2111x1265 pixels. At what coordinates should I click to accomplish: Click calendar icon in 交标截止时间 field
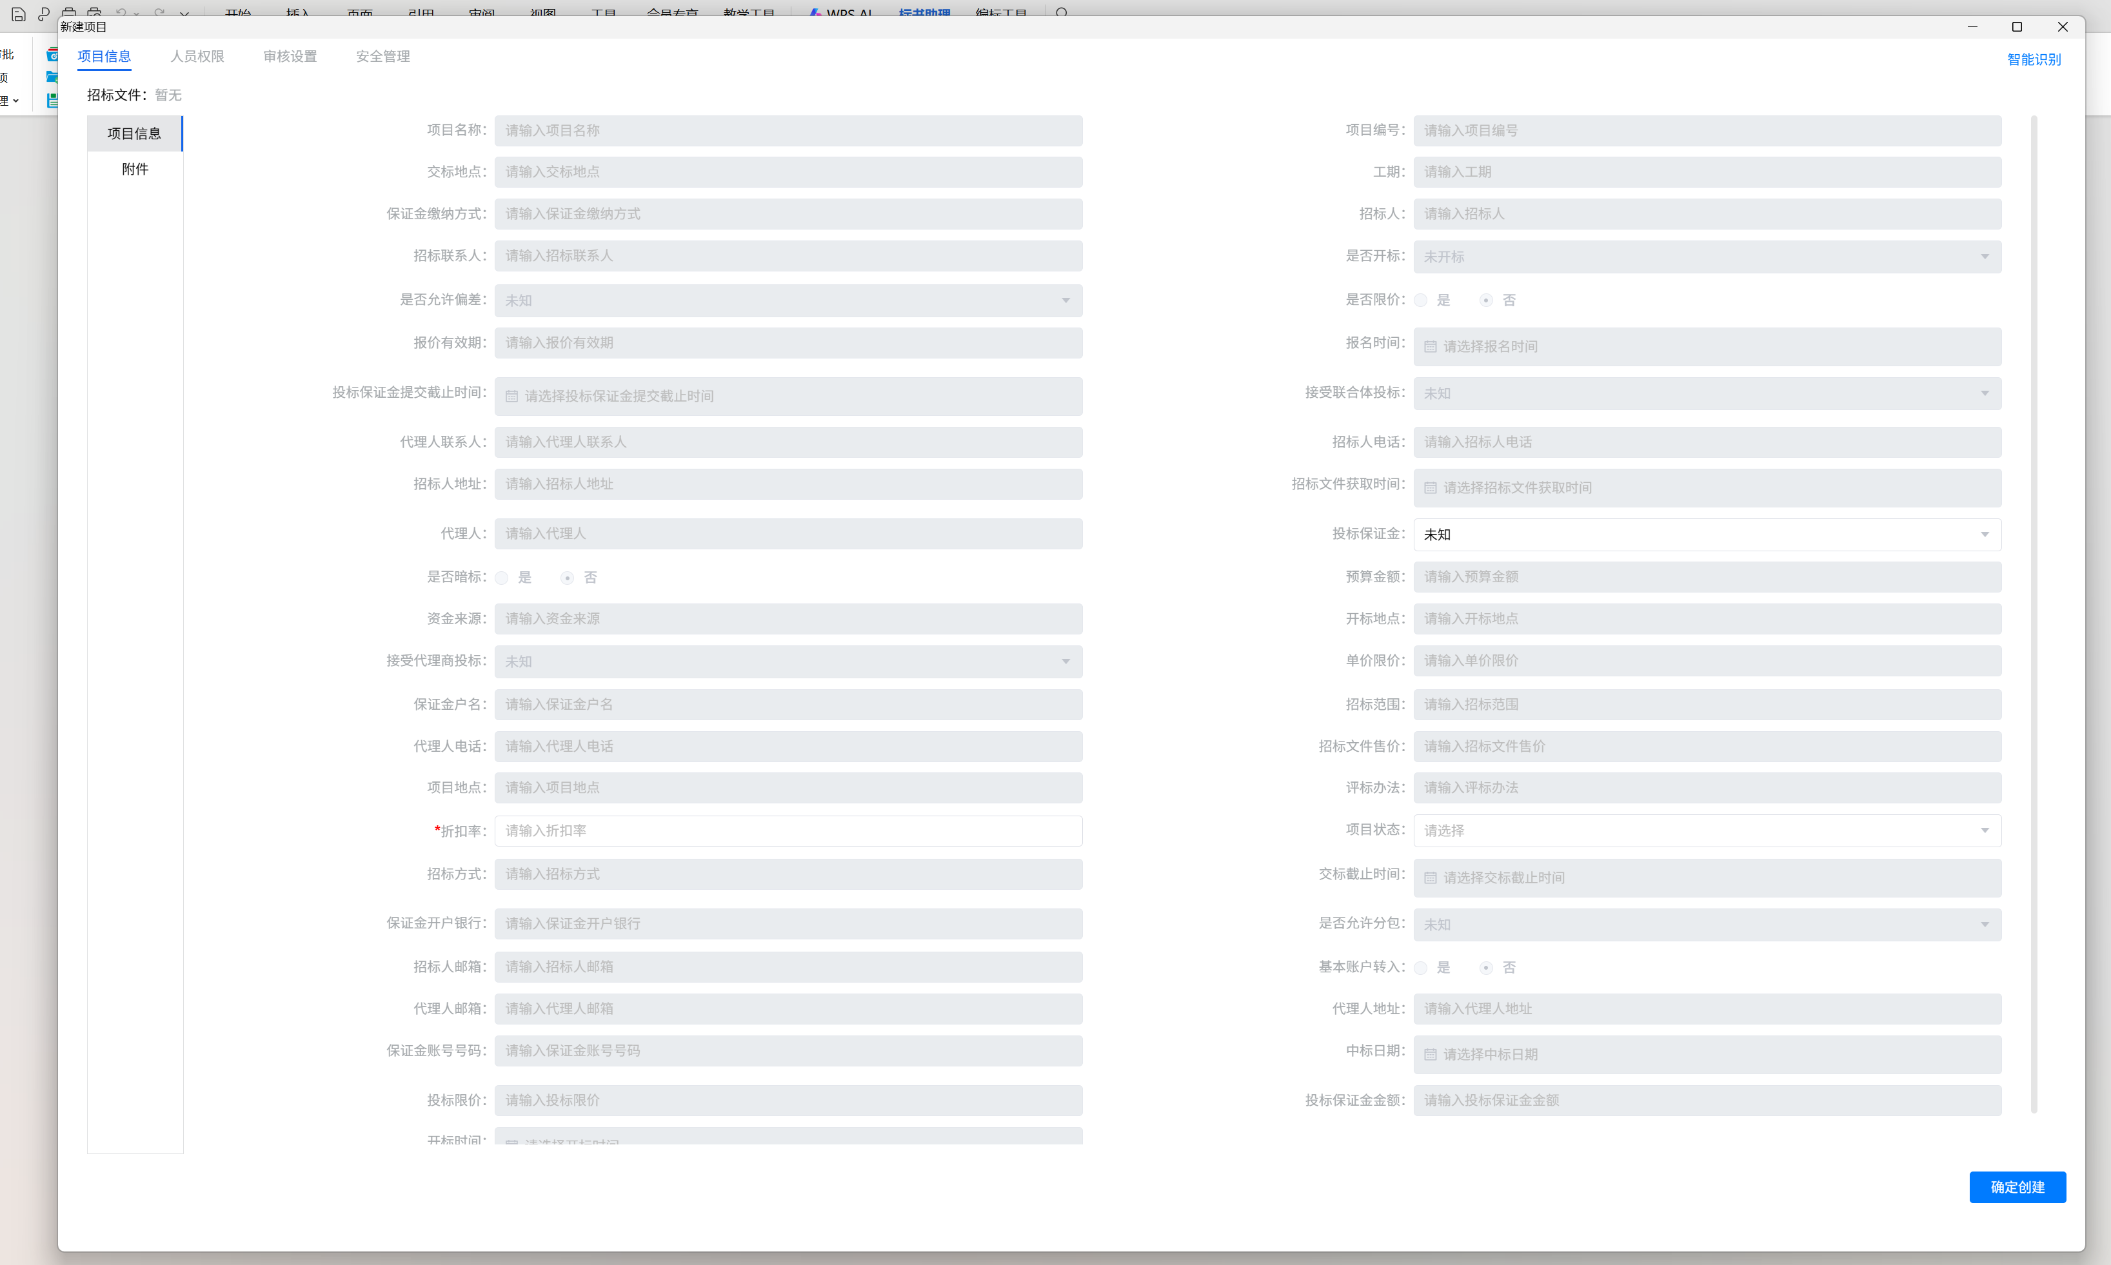(1430, 878)
